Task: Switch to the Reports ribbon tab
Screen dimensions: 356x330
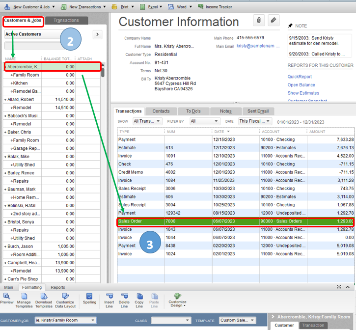Action: pyautogui.click(x=57, y=287)
